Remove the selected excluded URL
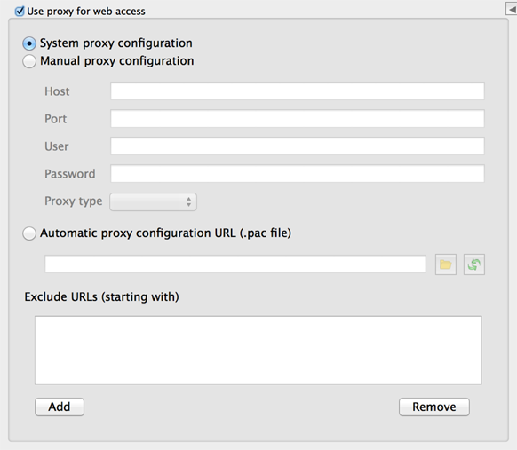Viewport: 517px width, 450px height. pyautogui.click(x=433, y=407)
